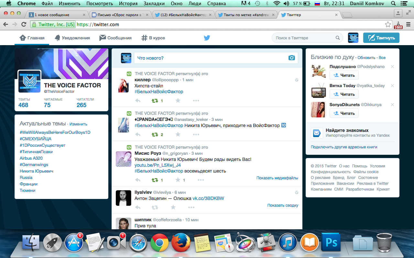Open iTunes from the Dock
The width and height of the screenshot is (414, 258).
click(x=288, y=243)
